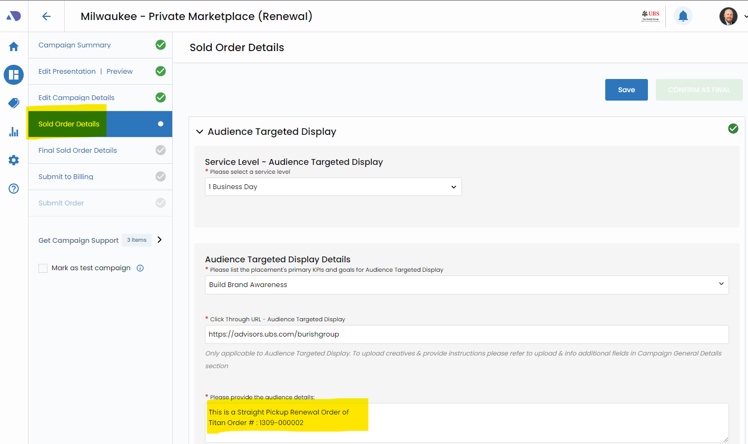The height and width of the screenshot is (444, 748).
Task: Go to Campaign Summary step
Action: tap(74, 45)
